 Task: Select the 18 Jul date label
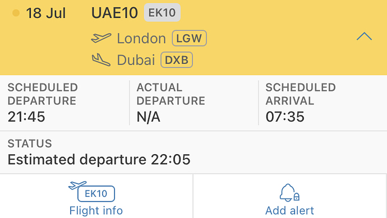pyautogui.click(x=46, y=13)
